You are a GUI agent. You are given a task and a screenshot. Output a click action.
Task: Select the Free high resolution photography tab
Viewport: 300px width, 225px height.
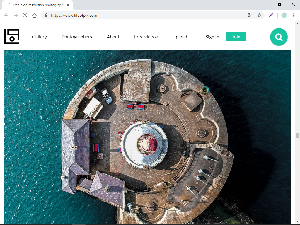[37, 5]
